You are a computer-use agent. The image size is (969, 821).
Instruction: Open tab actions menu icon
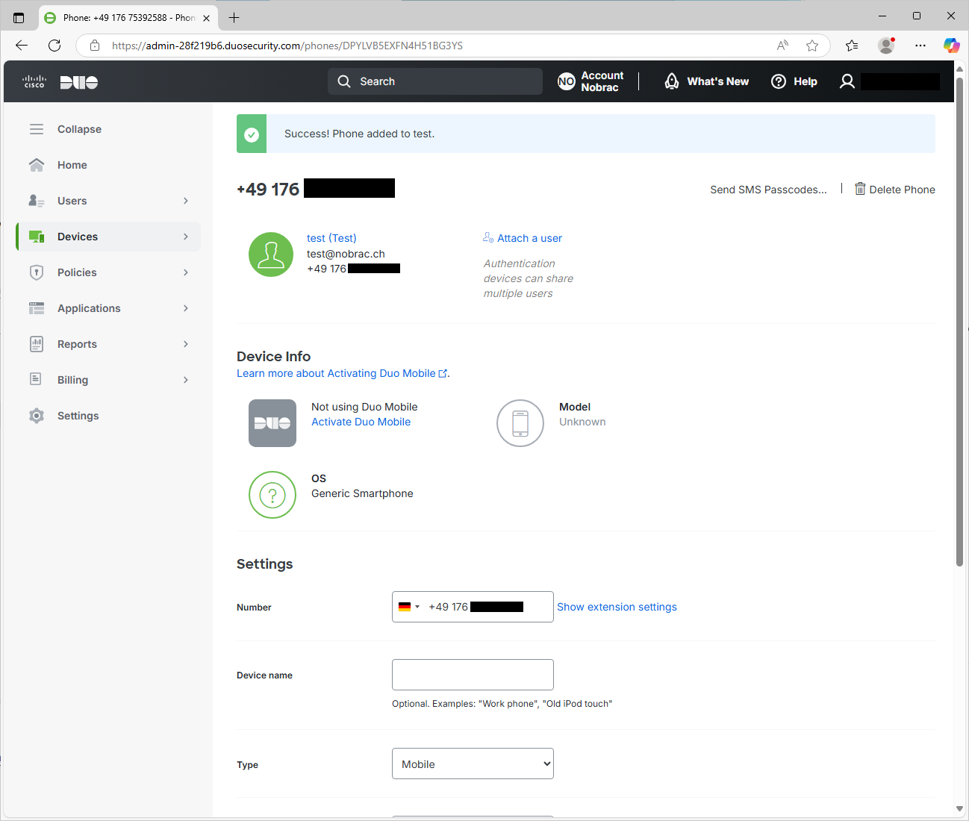coord(19,17)
